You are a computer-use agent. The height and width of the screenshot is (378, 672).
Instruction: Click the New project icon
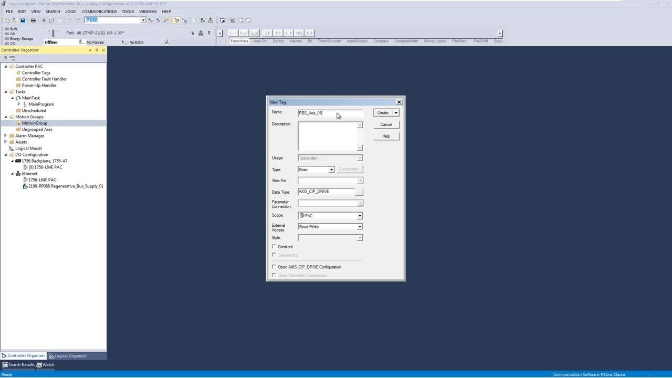click(x=7, y=20)
